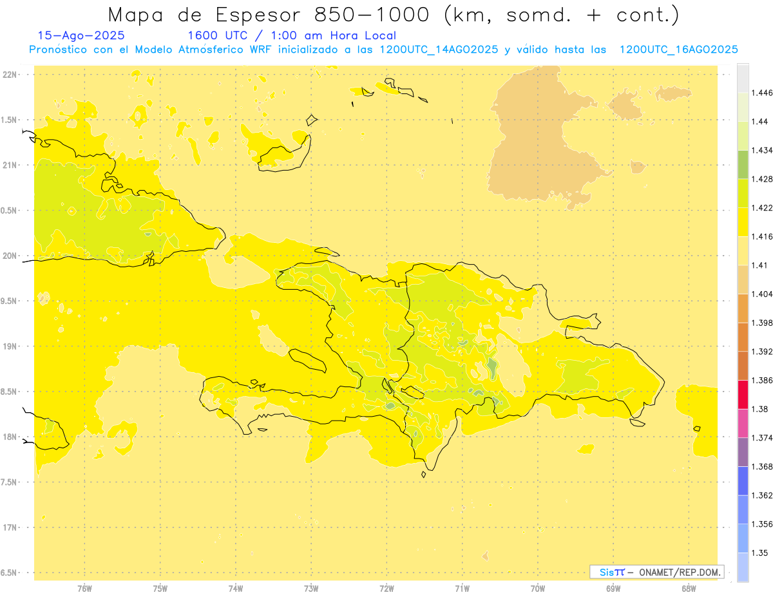773x597 pixels.
Task: Pick the pink swatch between 1.374 and 1.38
Action: (x=743, y=423)
